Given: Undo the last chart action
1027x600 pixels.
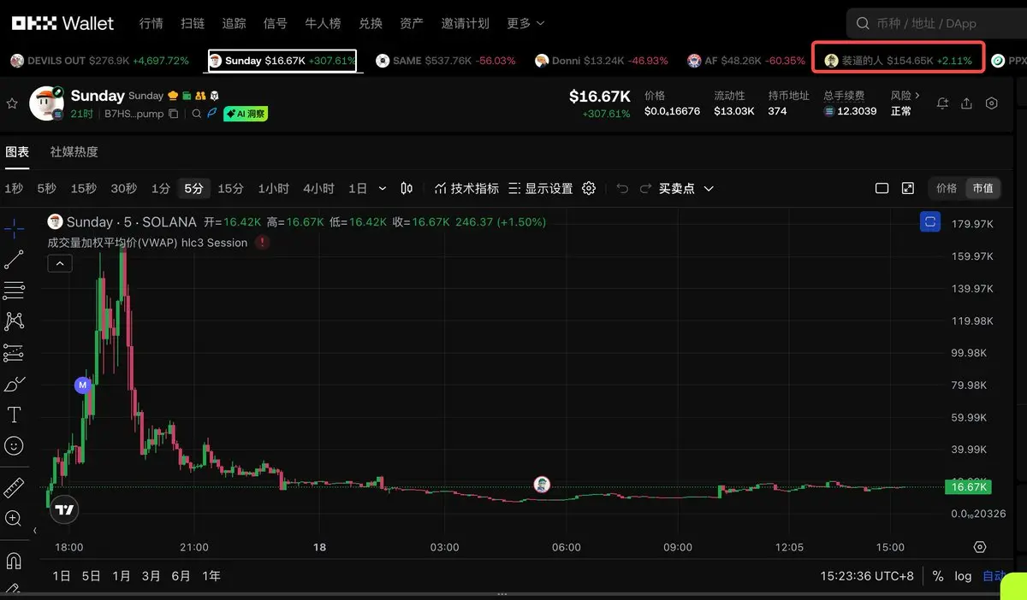Looking at the screenshot, I should pos(622,188).
